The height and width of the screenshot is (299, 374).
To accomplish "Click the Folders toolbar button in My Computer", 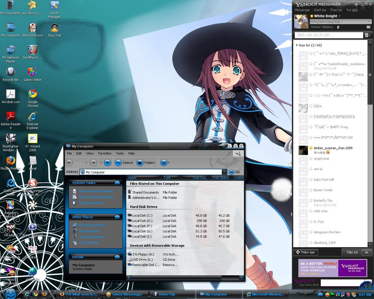I will tap(146, 163).
